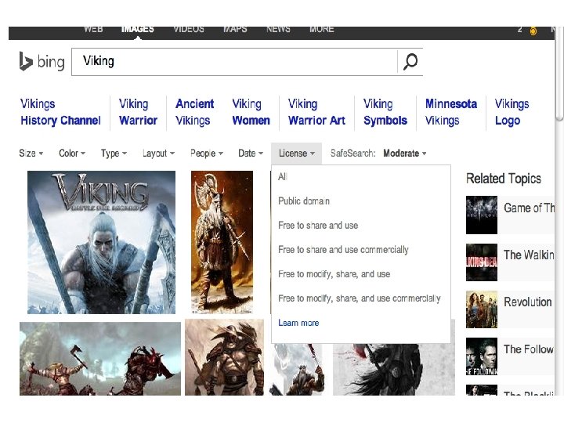Open the dark caped warrior thumbnail

pos(394,370)
